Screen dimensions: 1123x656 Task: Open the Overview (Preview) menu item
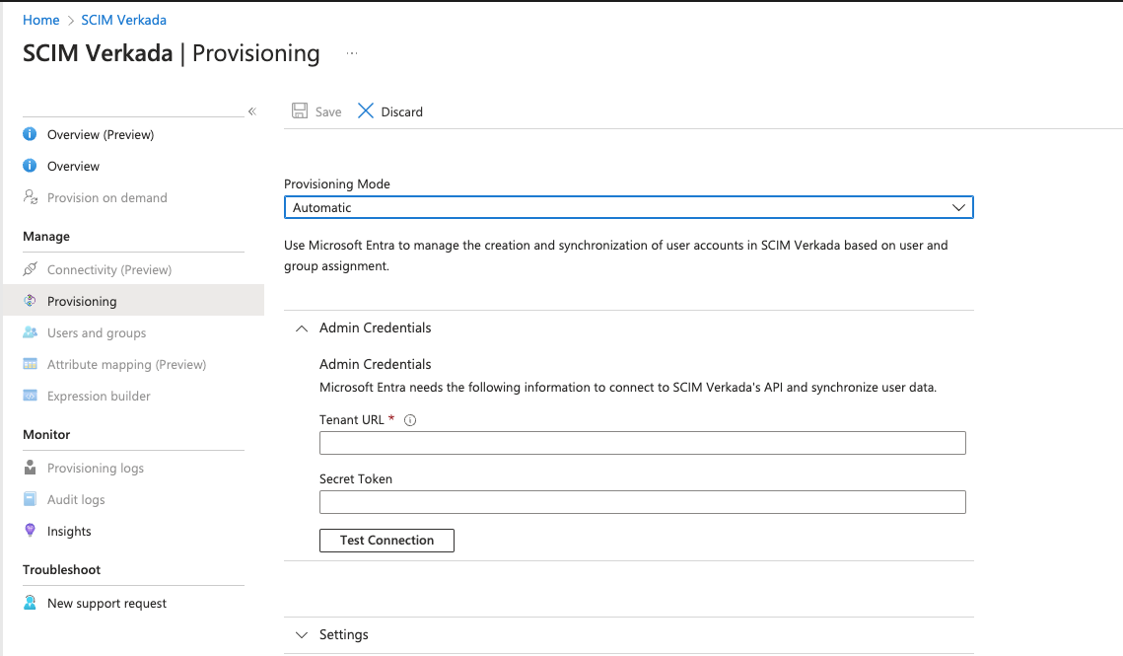coord(101,134)
